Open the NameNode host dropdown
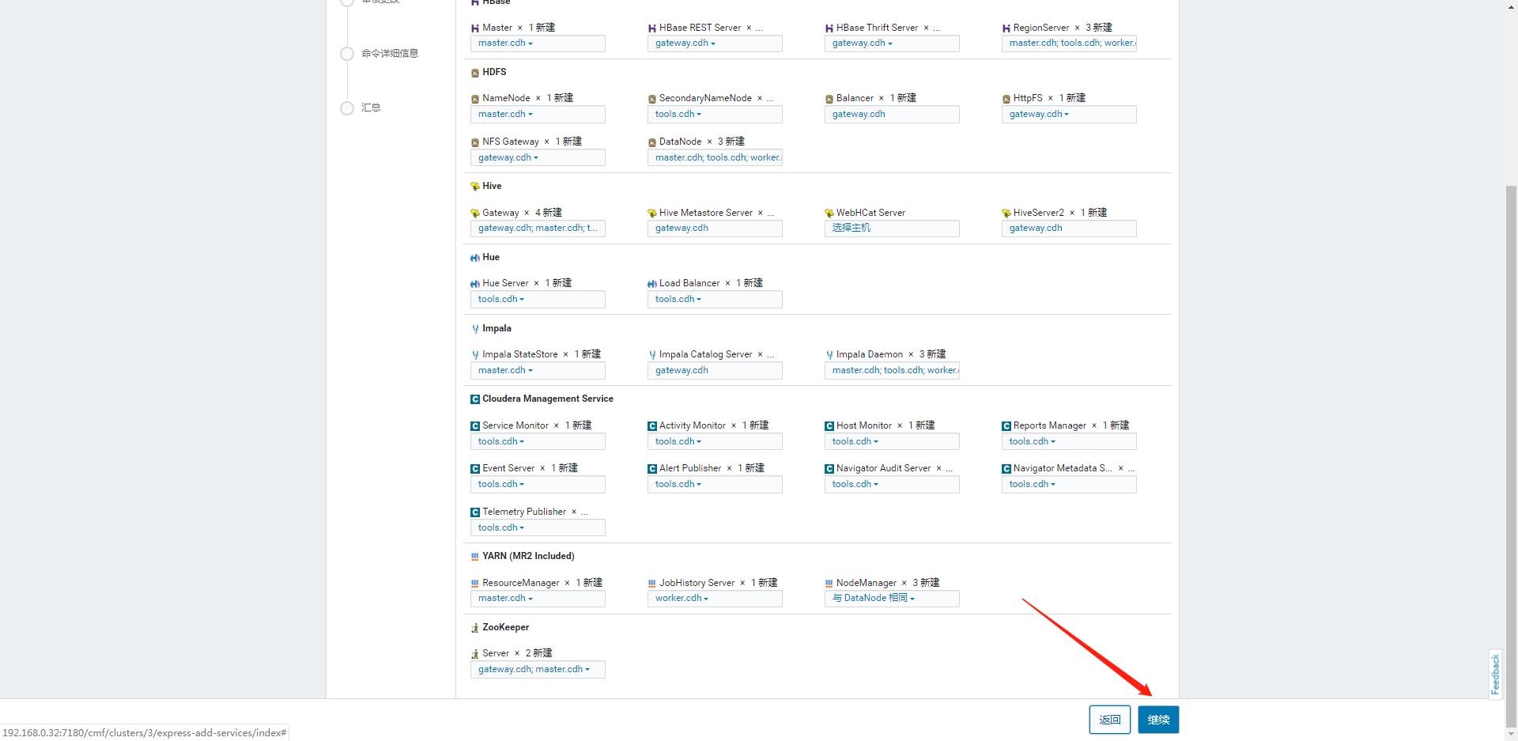Image resolution: width=1518 pixels, height=741 pixels. click(538, 115)
